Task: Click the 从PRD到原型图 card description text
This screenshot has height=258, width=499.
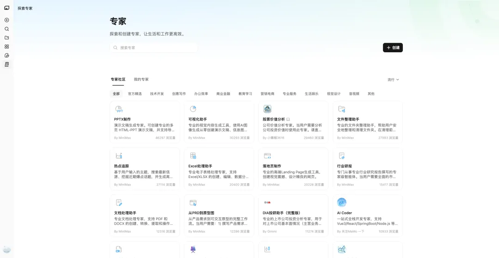Action: tap(218, 221)
